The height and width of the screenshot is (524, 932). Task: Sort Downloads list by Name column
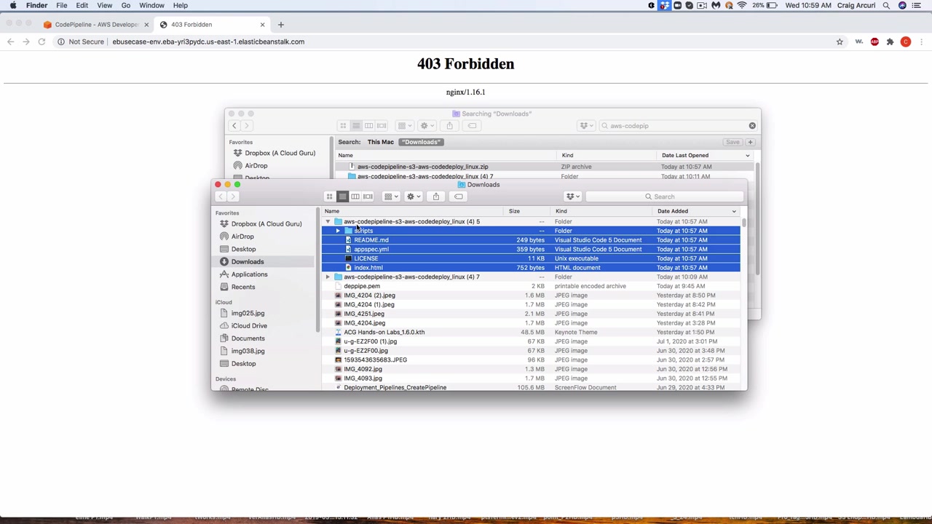click(x=332, y=211)
